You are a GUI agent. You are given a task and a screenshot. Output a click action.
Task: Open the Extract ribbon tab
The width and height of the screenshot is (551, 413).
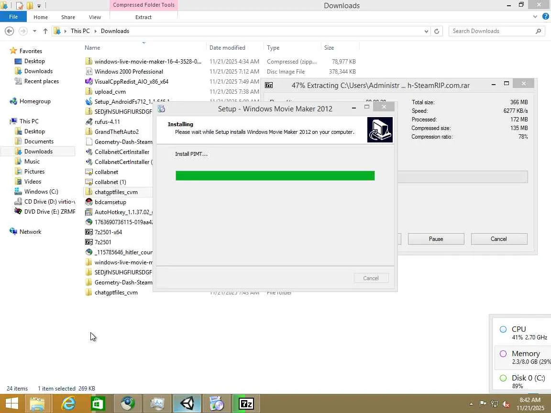coord(143,17)
